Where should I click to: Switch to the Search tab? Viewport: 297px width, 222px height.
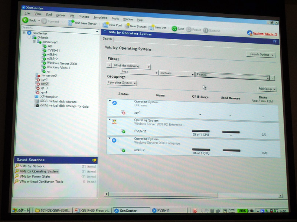(107, 39)
